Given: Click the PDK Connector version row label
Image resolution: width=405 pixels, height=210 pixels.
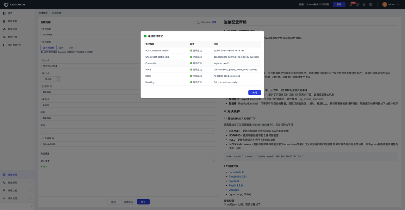Looking at the screenshot, I should coord(157,51).
